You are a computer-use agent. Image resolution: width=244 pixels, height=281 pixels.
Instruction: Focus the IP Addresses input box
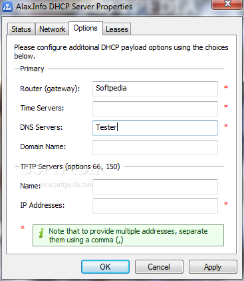pos(155,206)
